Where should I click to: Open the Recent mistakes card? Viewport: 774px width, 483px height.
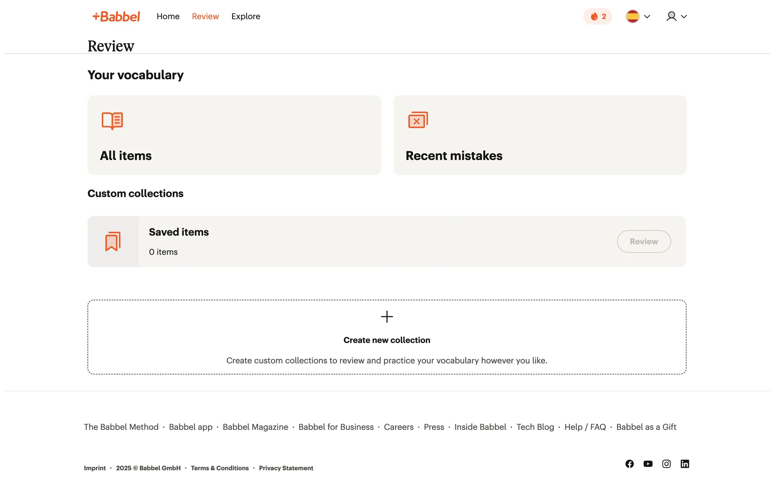click(x=539, y=135)
